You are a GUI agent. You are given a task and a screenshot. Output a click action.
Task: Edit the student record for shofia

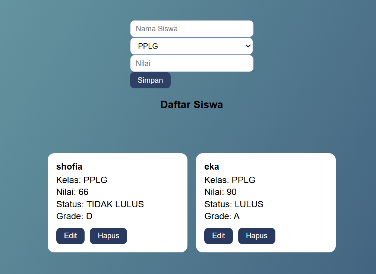coord(70,236)
